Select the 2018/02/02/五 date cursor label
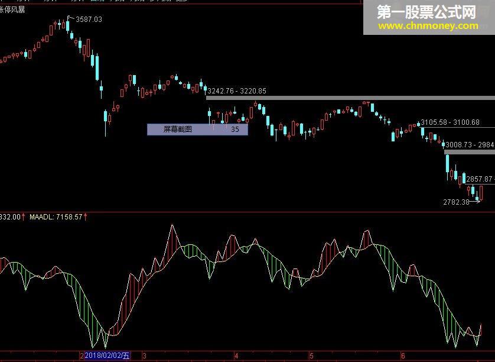 click(108, 355)
